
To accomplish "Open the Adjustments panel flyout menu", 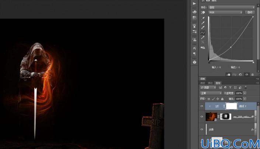I will click(257, 79).
